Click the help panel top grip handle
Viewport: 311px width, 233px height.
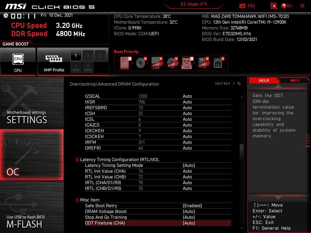point(278,86)
